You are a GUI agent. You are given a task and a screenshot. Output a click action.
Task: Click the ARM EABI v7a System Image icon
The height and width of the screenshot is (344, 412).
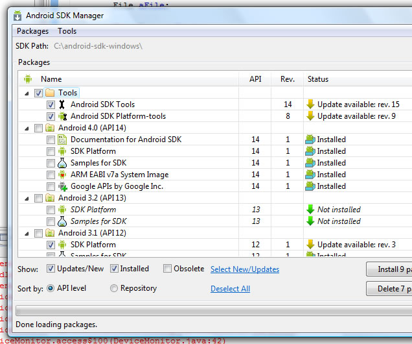tap(62, 175)
